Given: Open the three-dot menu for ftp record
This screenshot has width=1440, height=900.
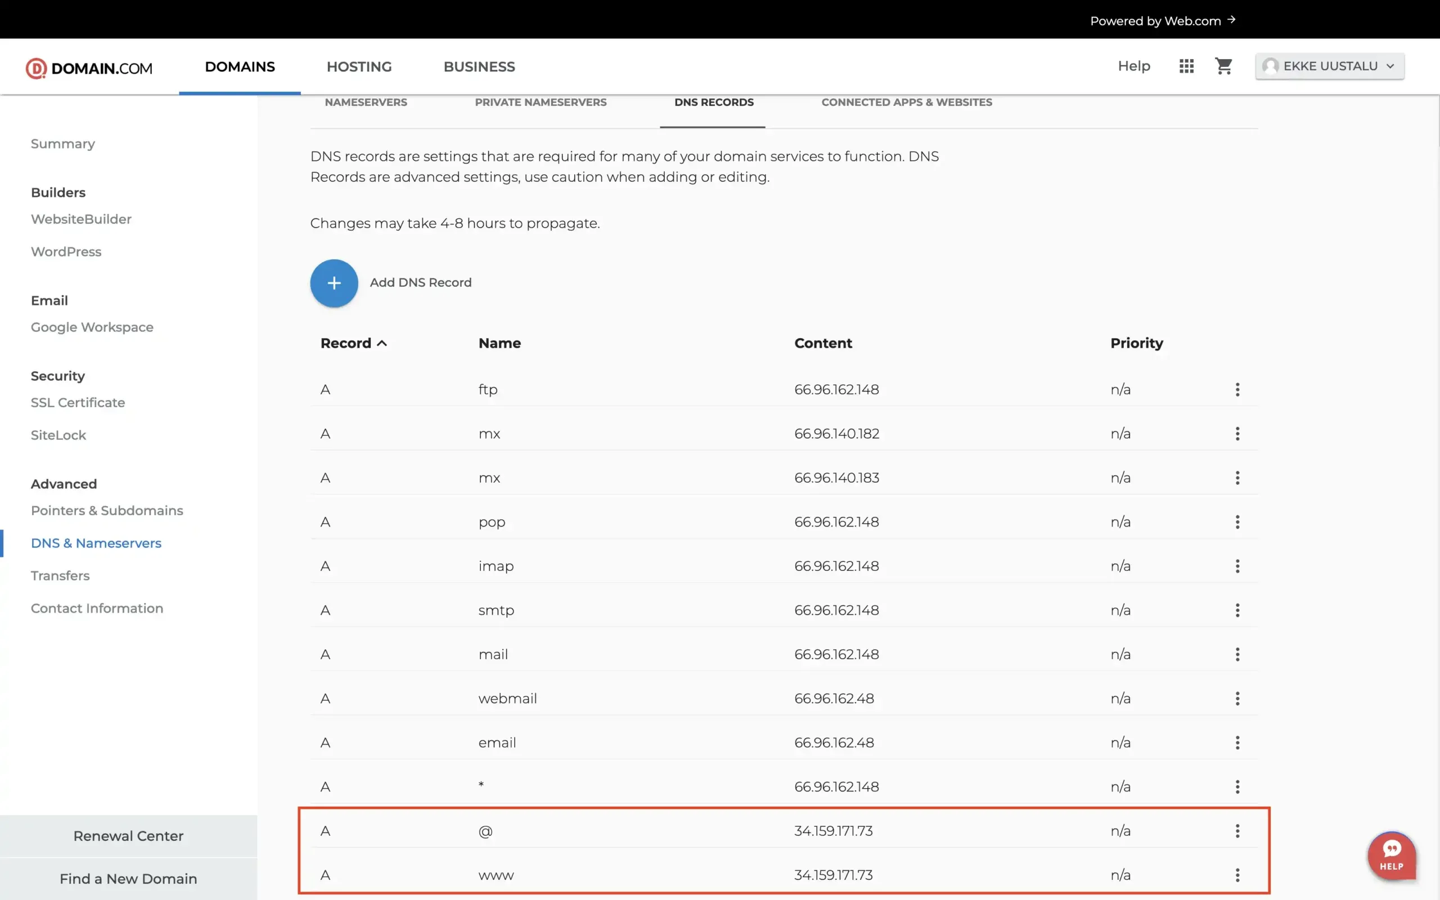Looking at the screenshot, I should click(x=1236, y=389).
